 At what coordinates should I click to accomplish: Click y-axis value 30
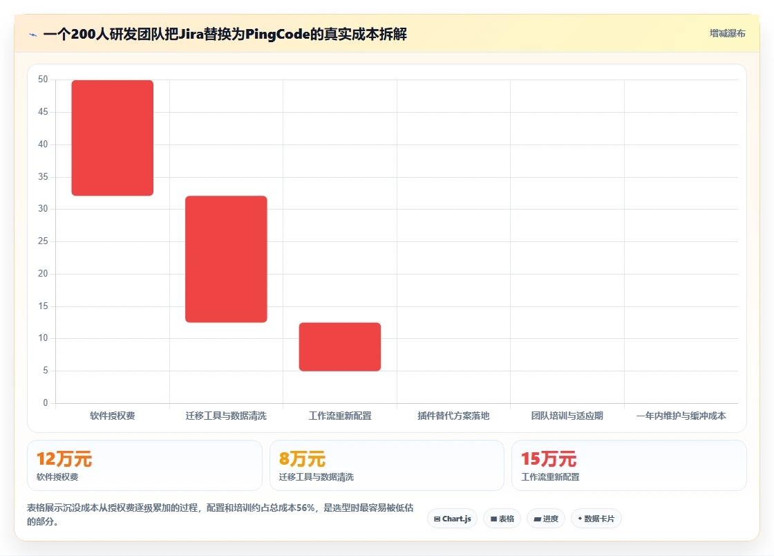pyautogui.click(x=43, y=209)
